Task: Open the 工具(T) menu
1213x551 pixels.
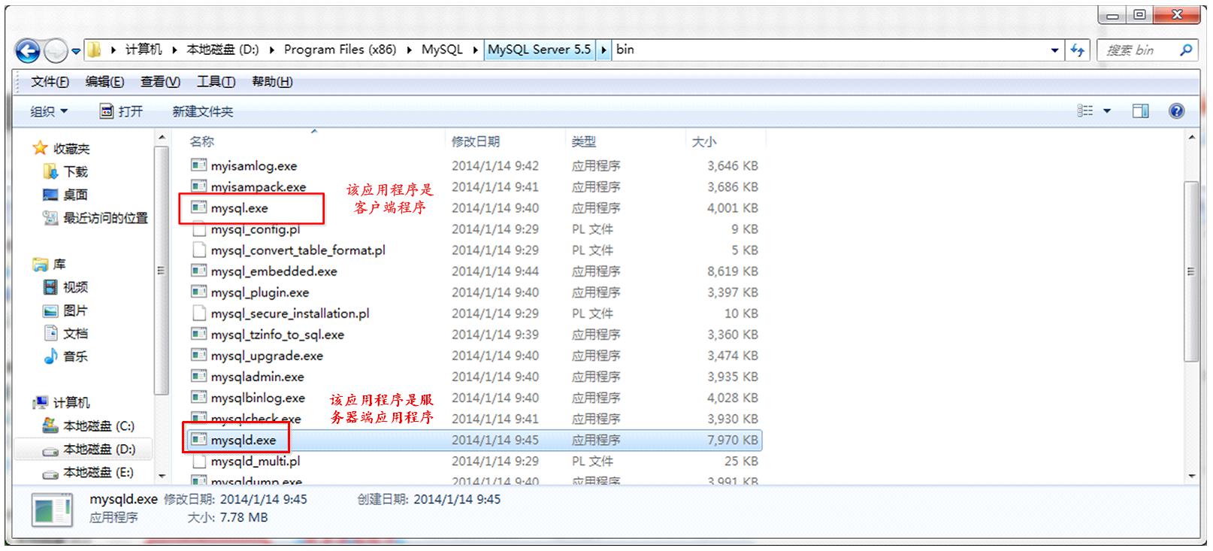Action: tap(216, 82)
